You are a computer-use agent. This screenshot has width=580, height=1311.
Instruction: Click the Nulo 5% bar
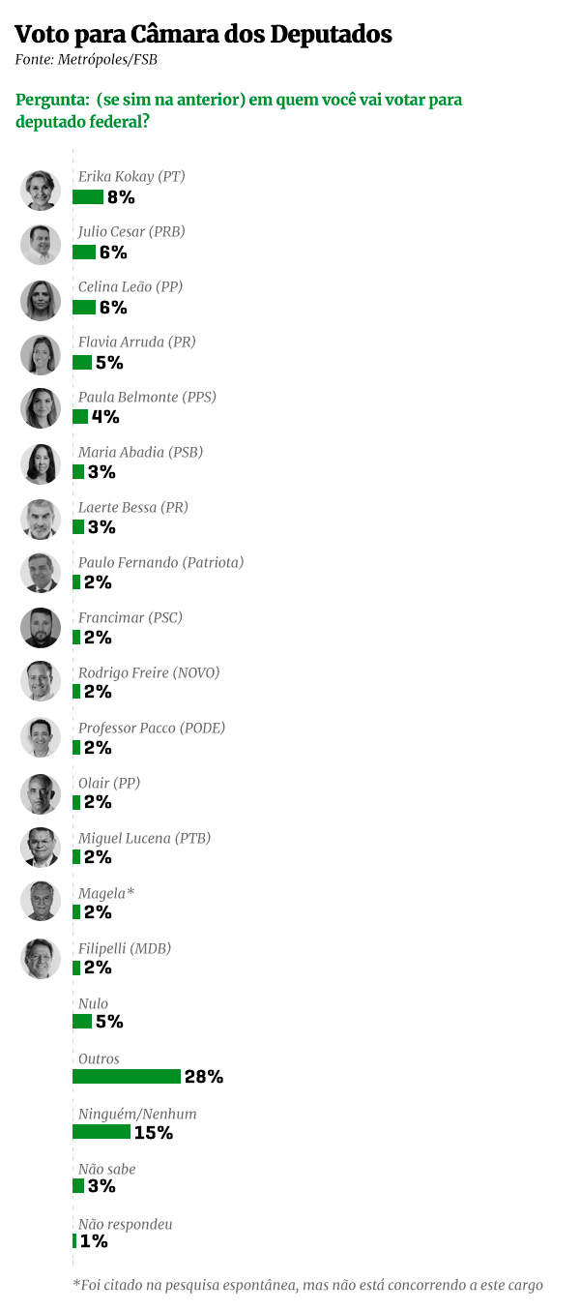[82, 1021]
